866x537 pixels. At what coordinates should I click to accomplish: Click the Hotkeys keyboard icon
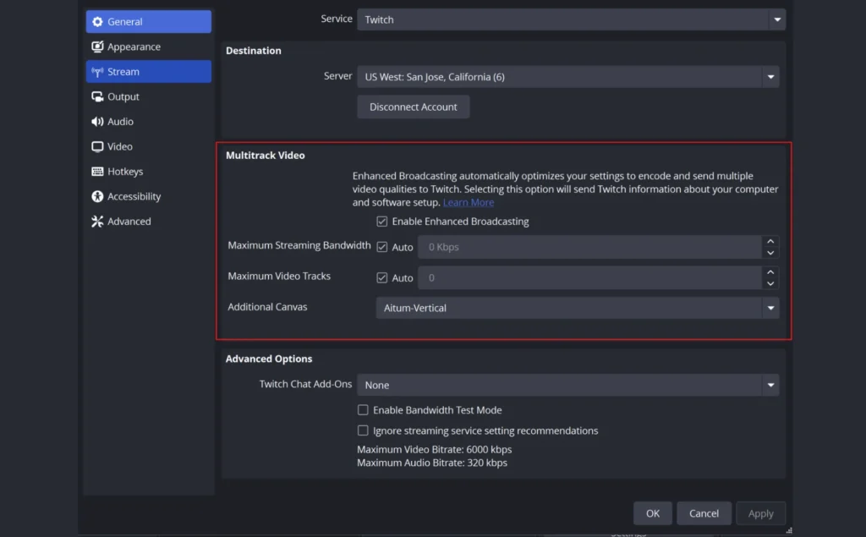[97, 172]
